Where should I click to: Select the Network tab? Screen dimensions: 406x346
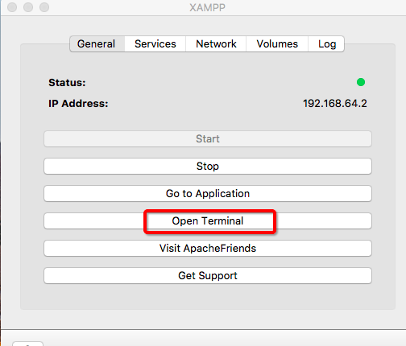[216, 43]
